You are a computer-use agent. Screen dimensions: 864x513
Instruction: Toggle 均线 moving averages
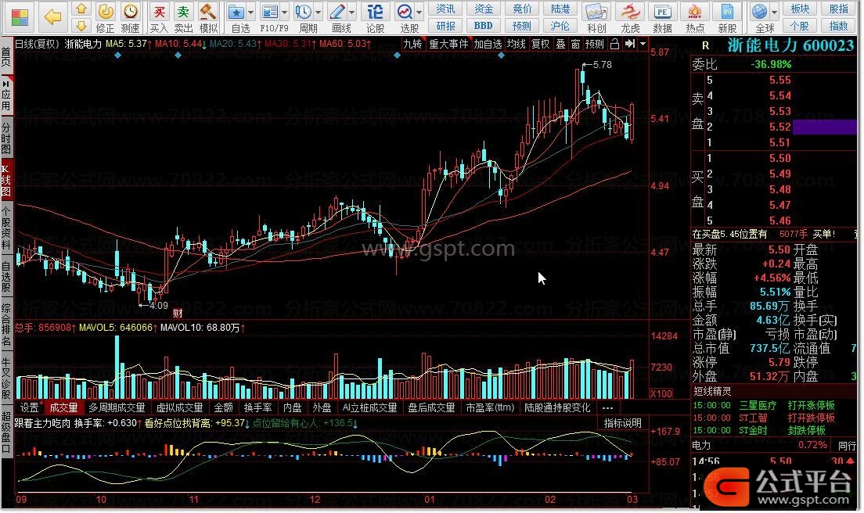[516, 44]
